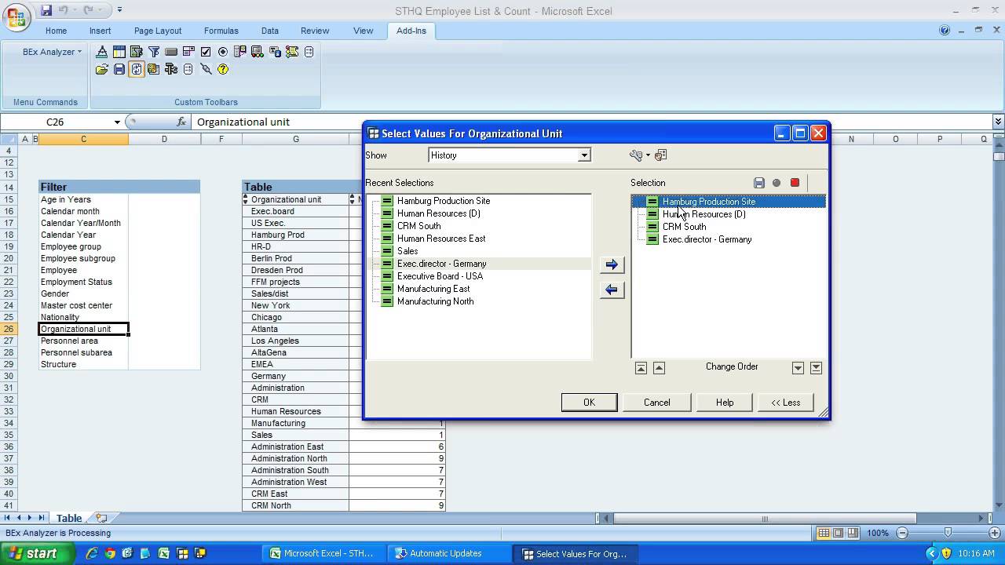Open workbook settings icon, top row end
The width and height of the screenshot is (1005, 565).
[x=309, y=52]
